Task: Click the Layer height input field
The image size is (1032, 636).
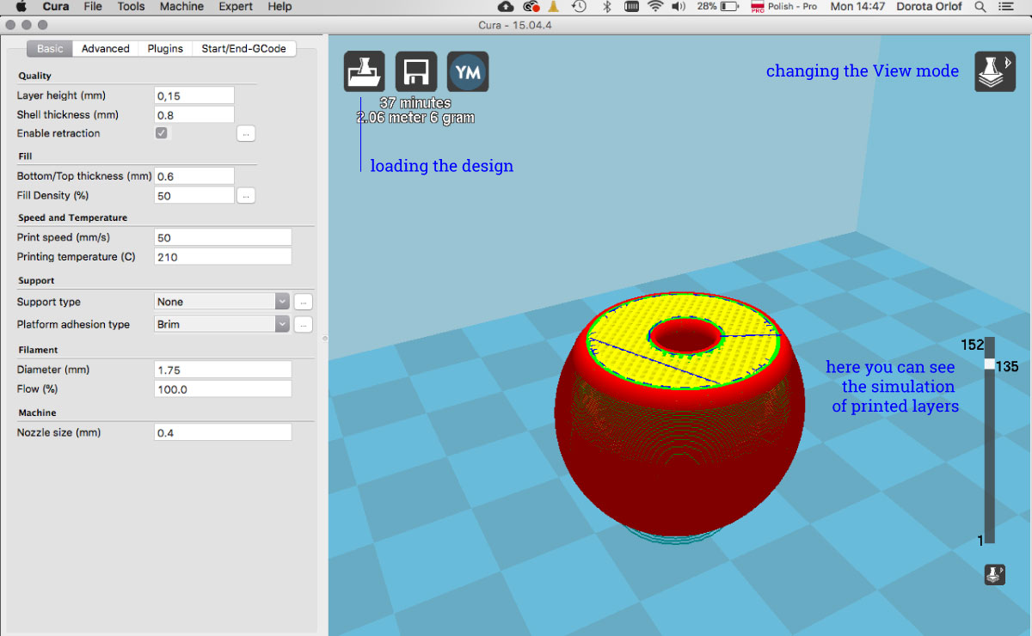Action: coord(194,95)
